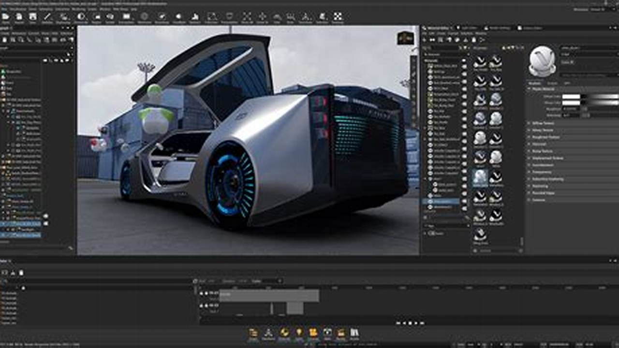619x348 pixels.
Task: Toggle visibility of the selected scenegraph node
Action: (x=46, y=223)
